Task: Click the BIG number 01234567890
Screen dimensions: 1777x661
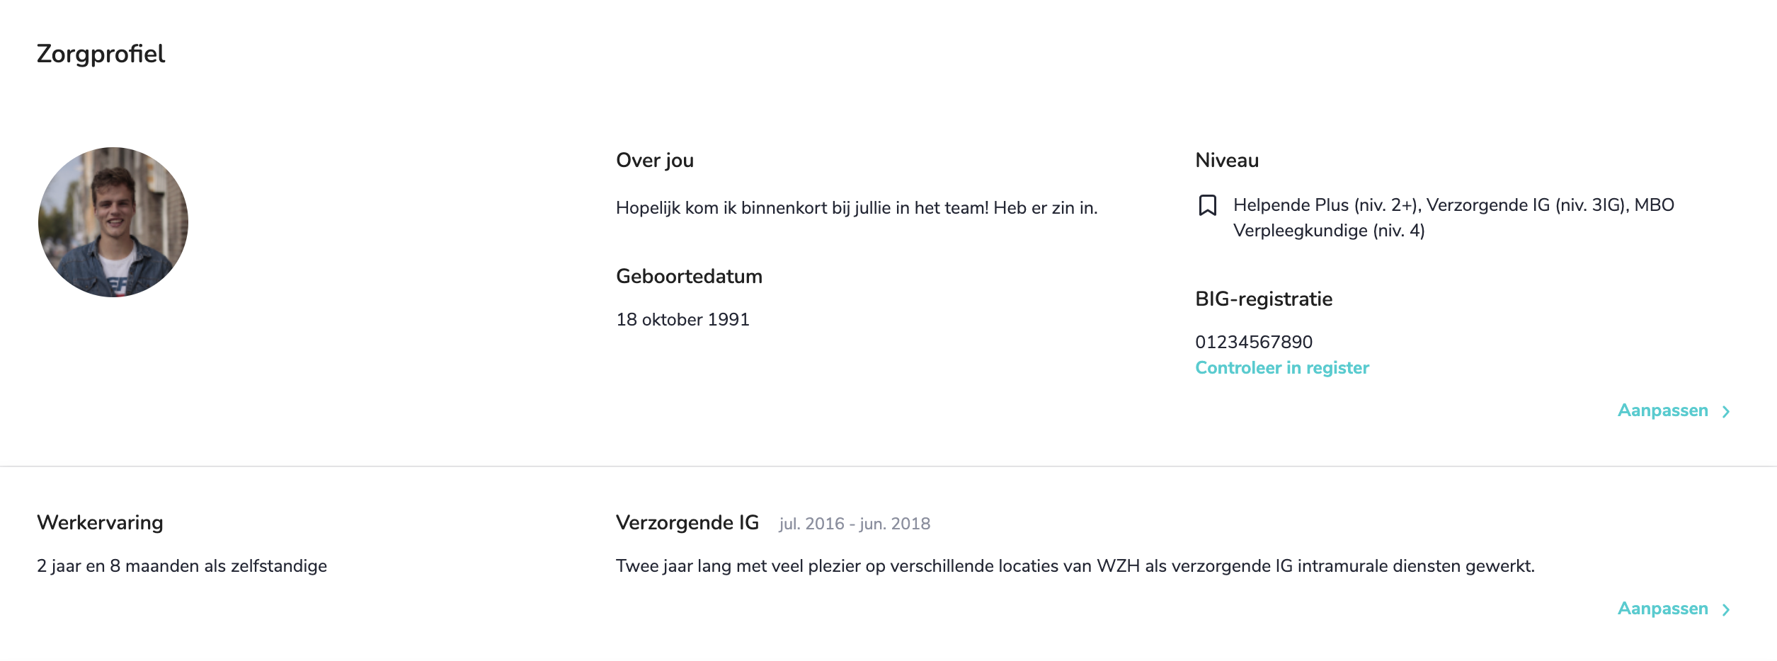Action: click(x=1253, y=343)
